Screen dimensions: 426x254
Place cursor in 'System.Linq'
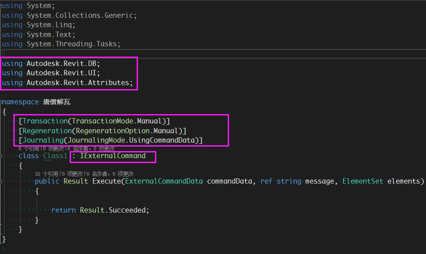pos(49,25)
